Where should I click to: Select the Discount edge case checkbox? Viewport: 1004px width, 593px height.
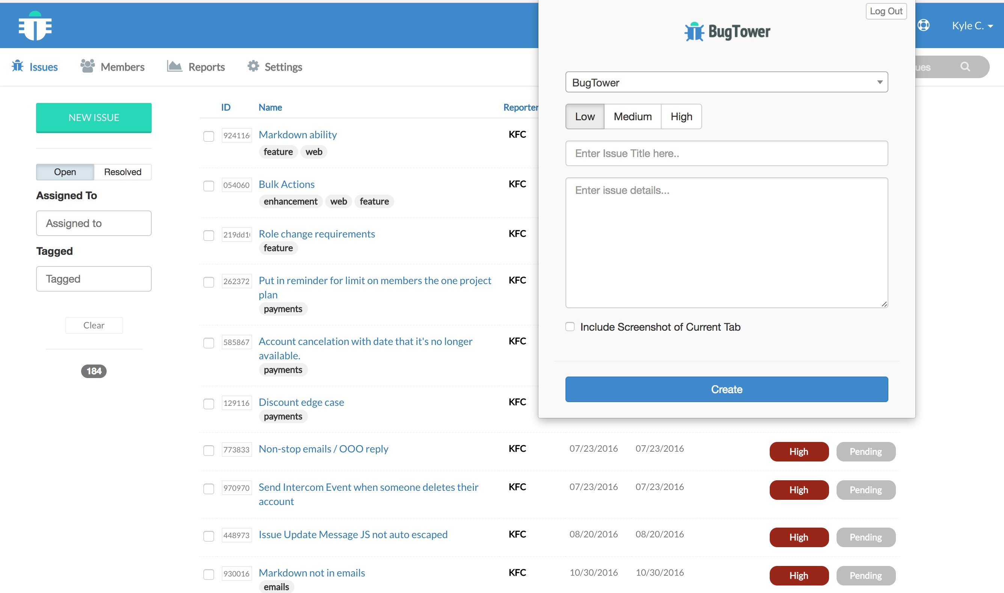pyautogui.click(x=209, y=404)
